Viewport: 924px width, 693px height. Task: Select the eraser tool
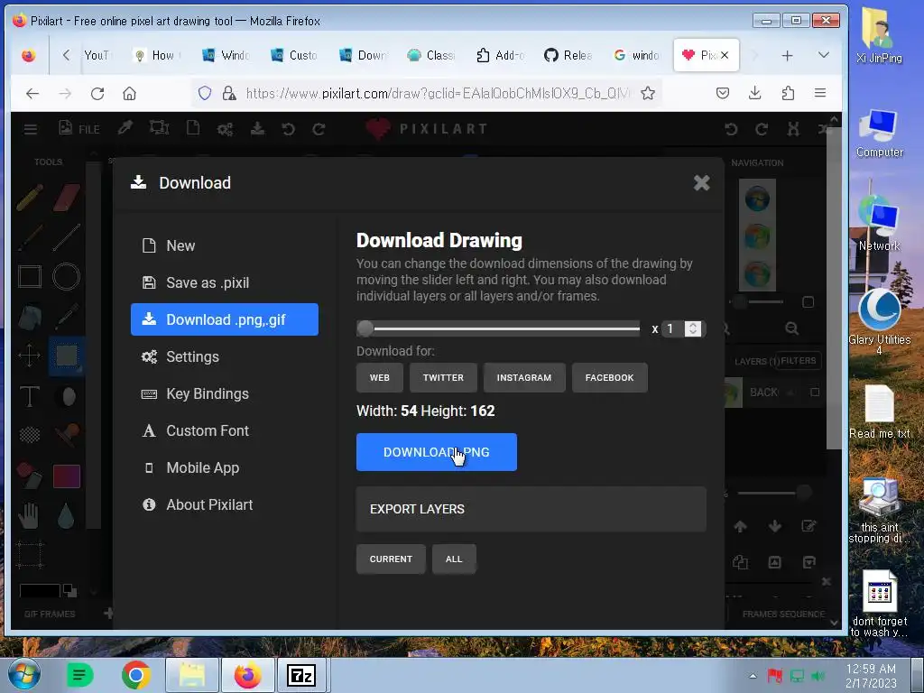click(x=67, y=198)
